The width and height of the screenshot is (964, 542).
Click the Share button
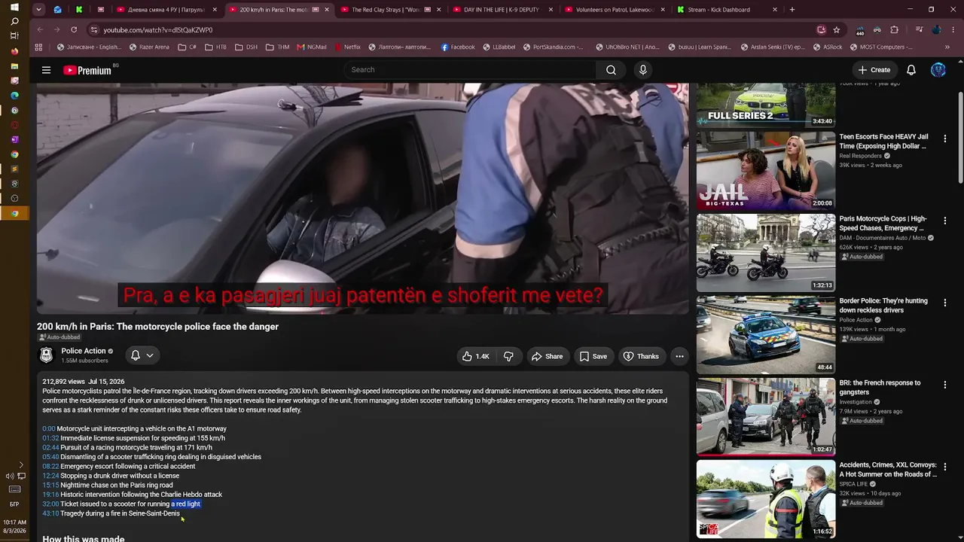click(x=547, y=356)
